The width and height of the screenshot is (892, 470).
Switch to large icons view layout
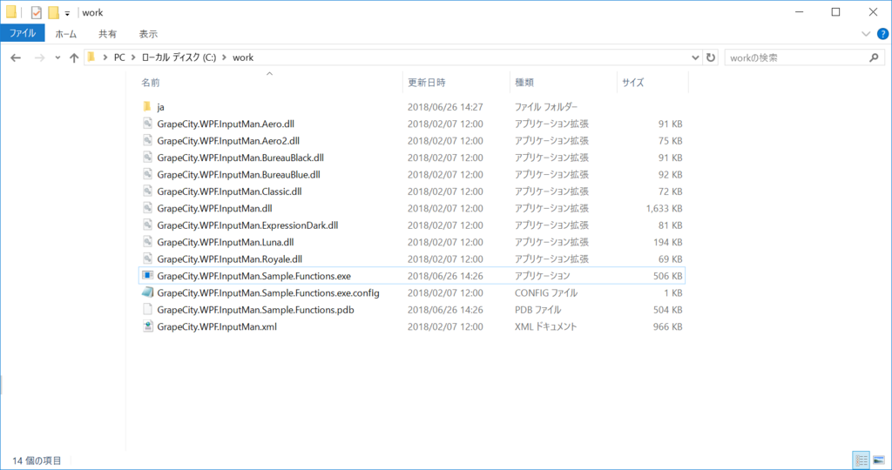[879, 460]
